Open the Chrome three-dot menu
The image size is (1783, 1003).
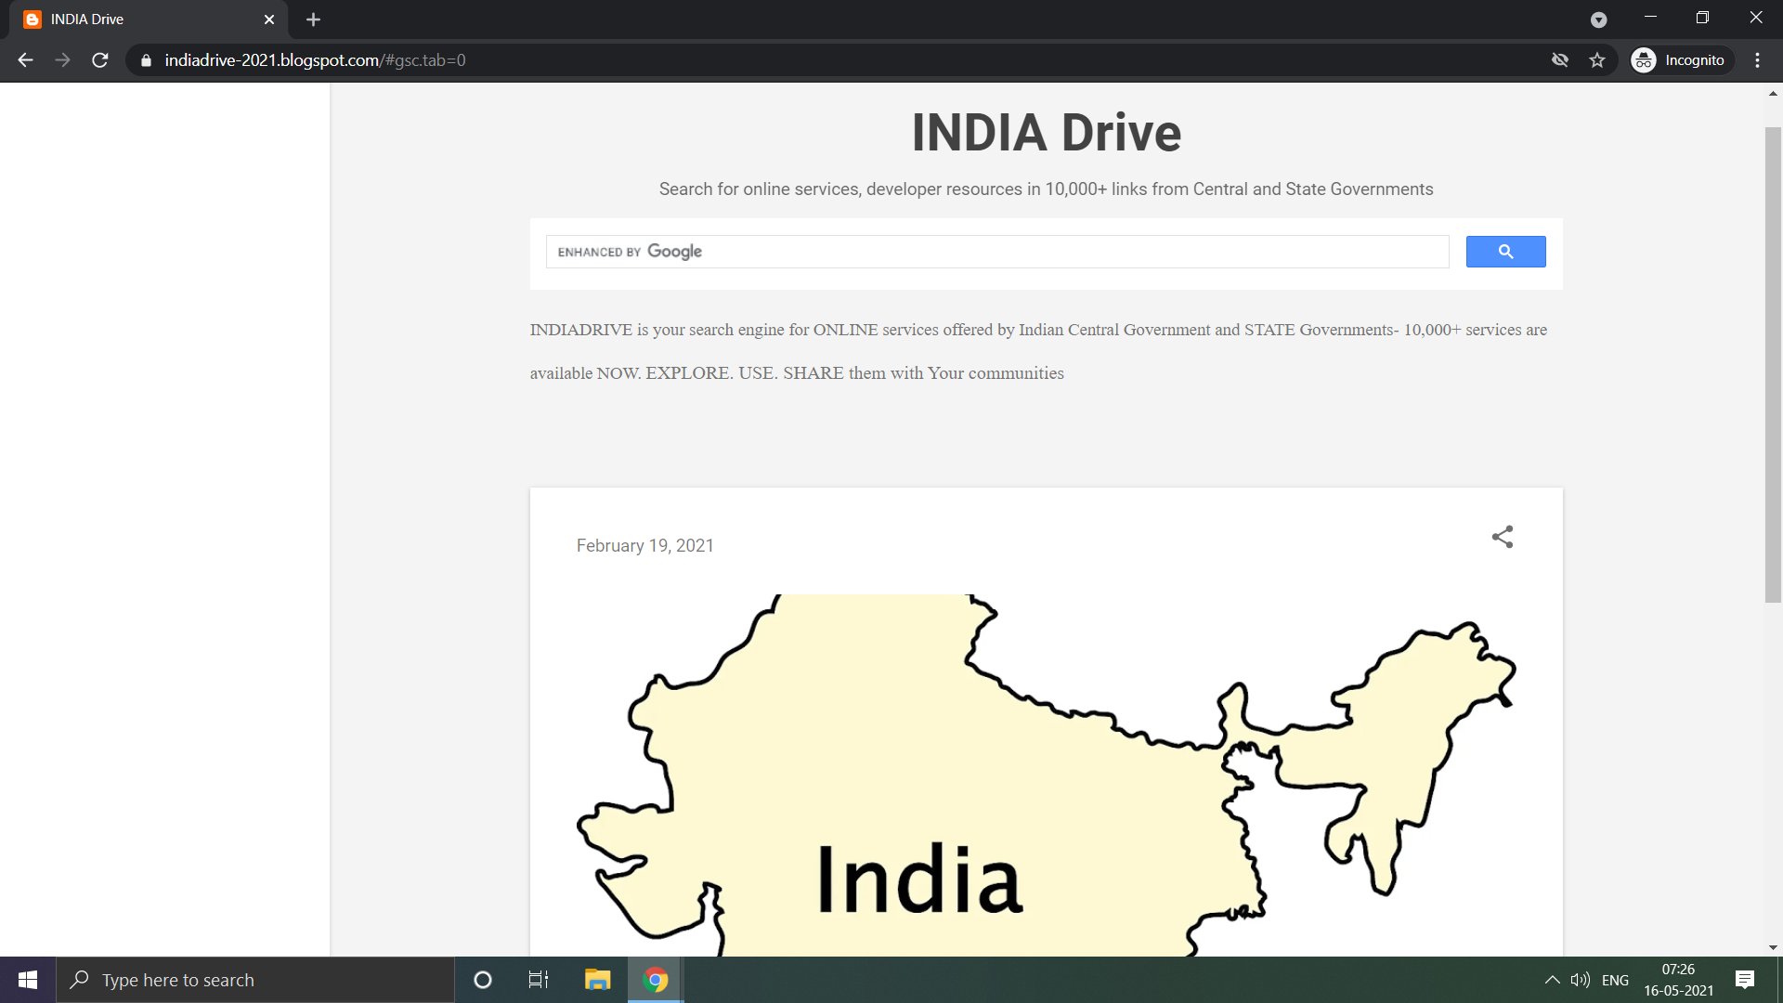pos(1756,59)
